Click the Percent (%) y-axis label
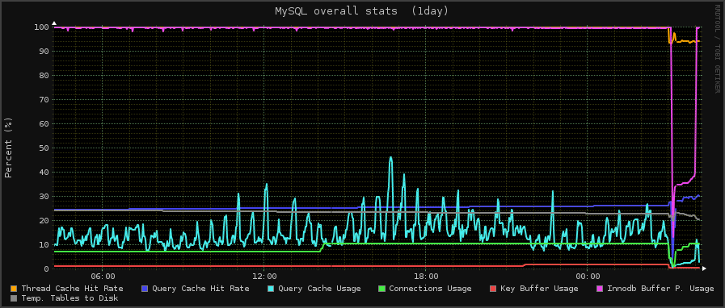The height and width of the screenshot is (308, 725). [x=9, y=148]
